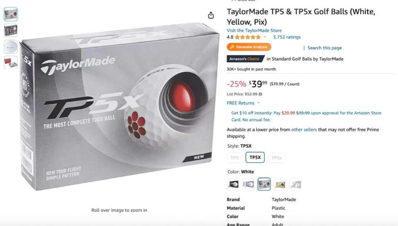The image size is (398, 226).
Task: Select the yellow golf ball color swatch
Action: 280,184
